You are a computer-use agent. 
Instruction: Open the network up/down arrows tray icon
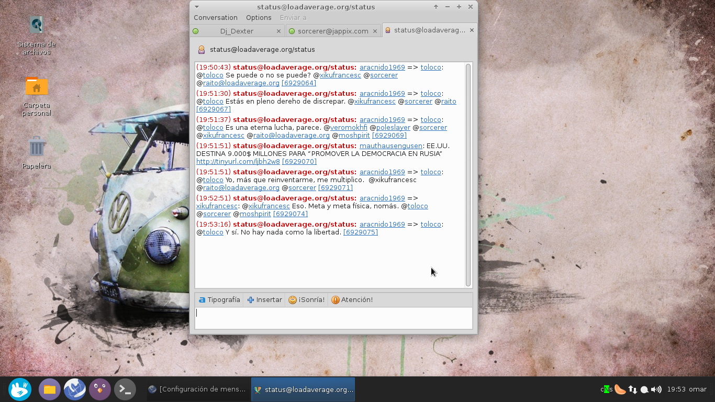(633, 389)
